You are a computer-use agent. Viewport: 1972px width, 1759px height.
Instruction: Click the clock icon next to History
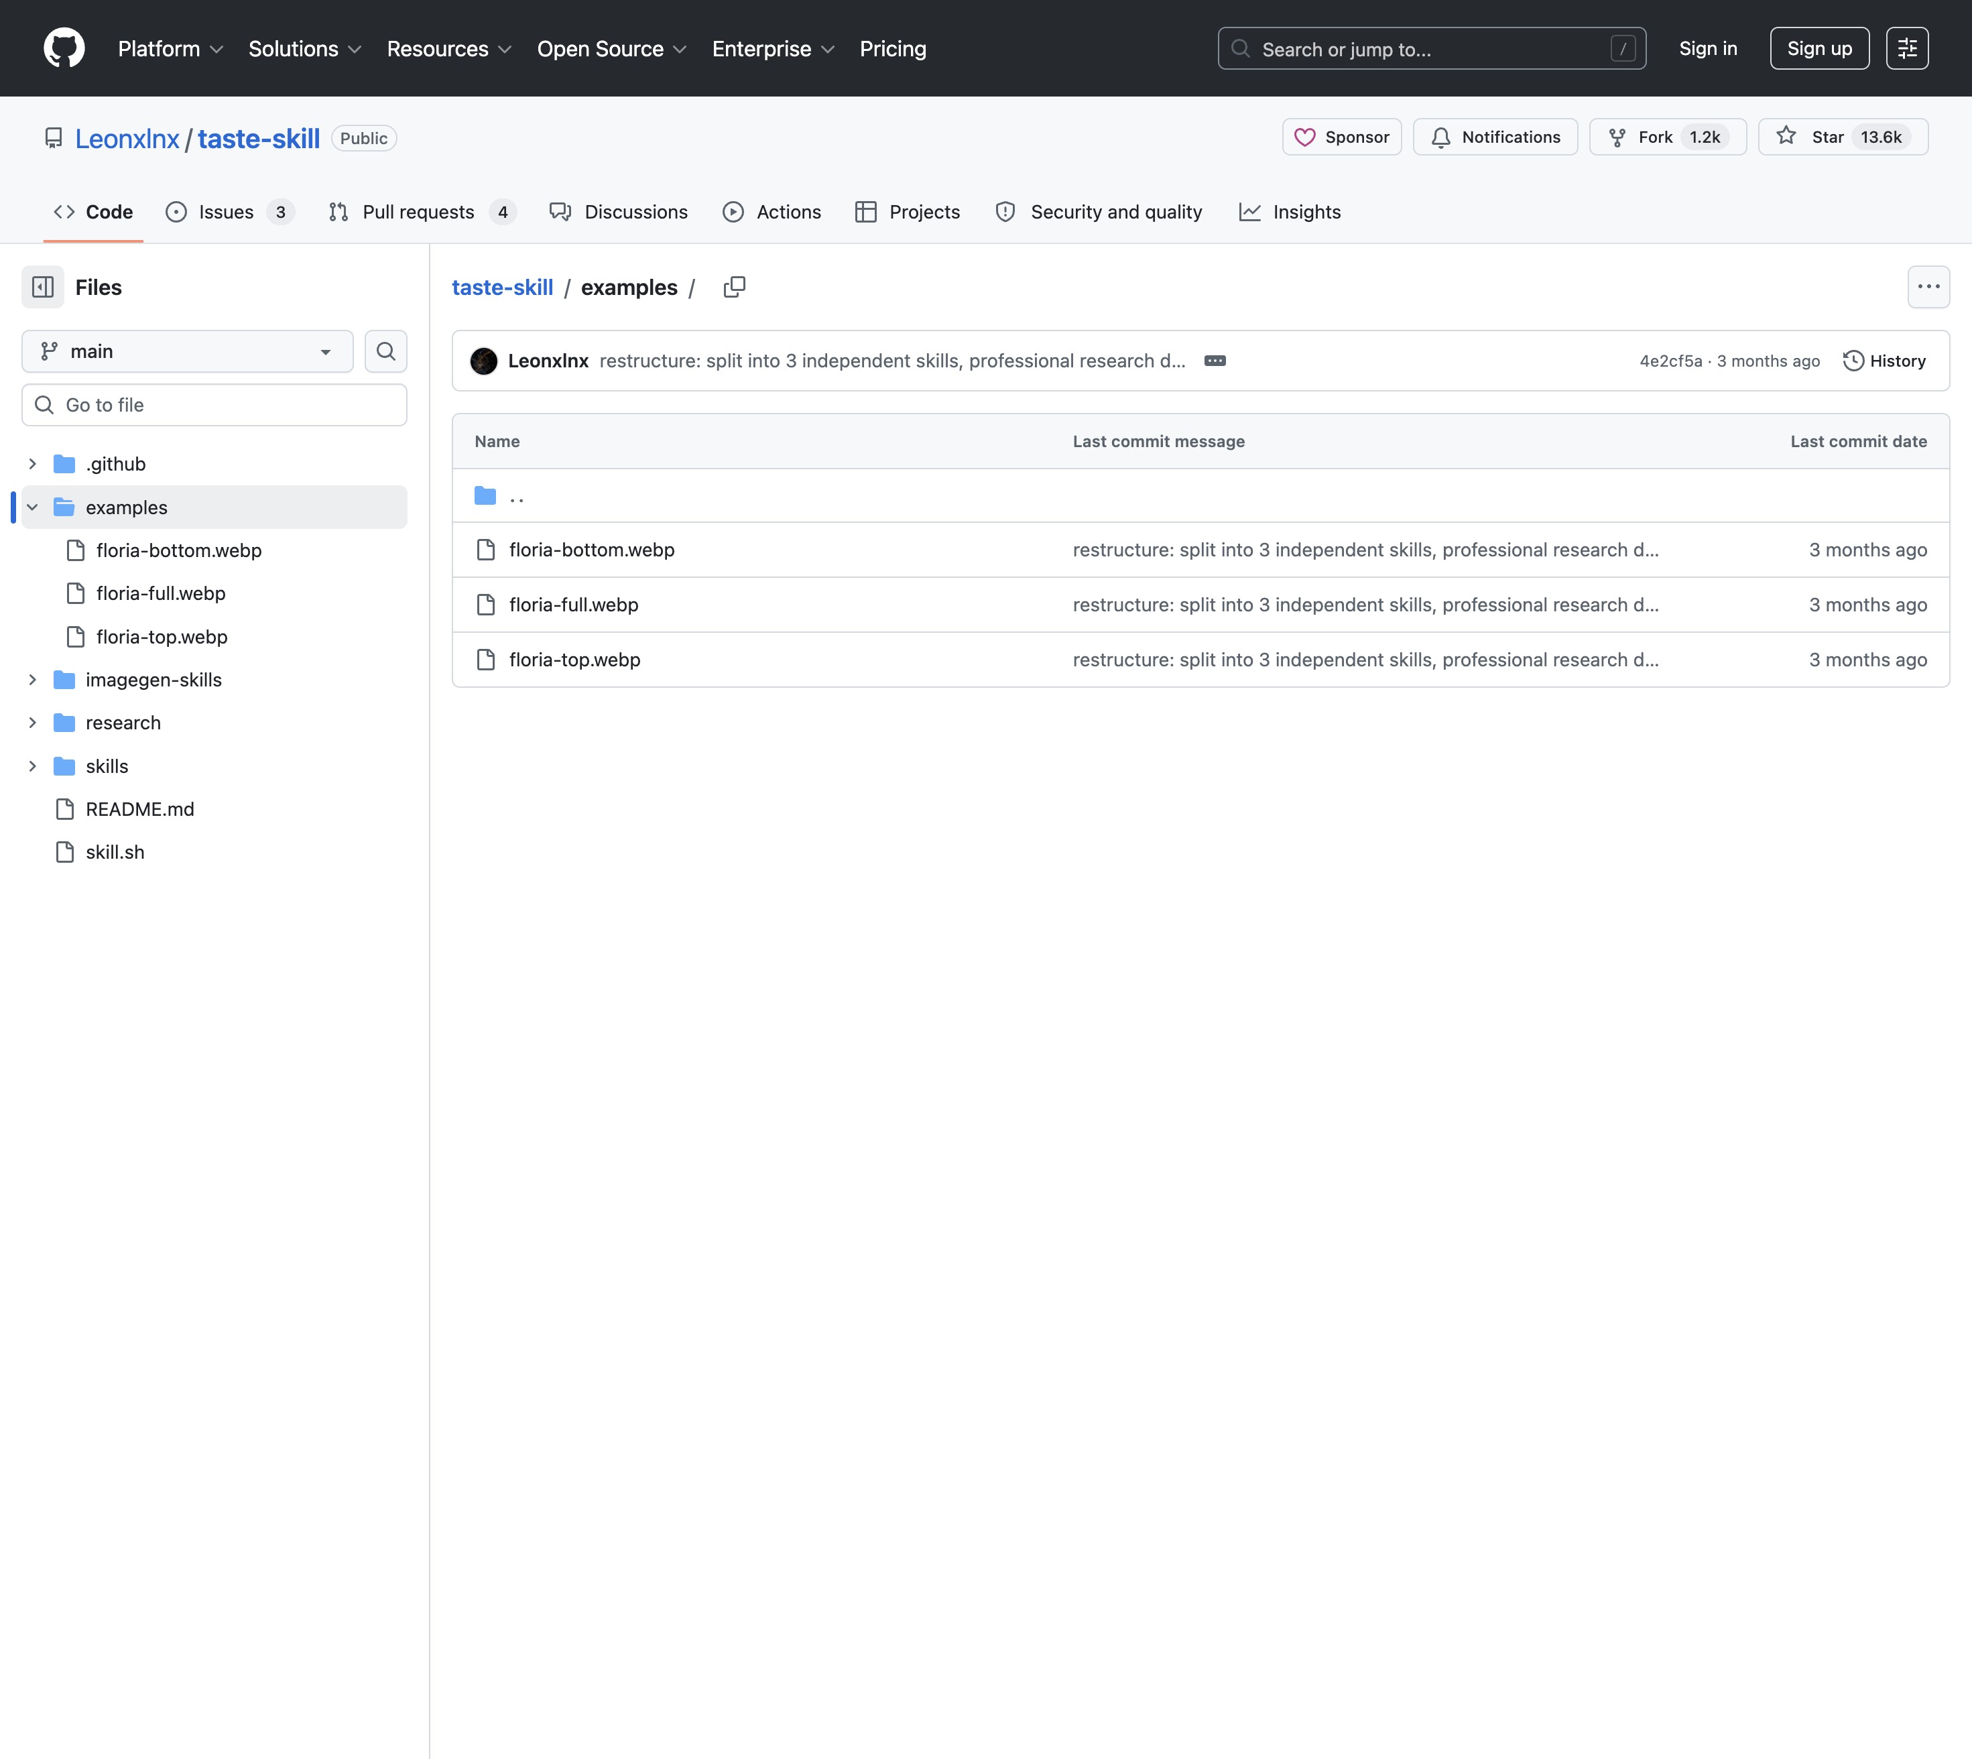coord(1852,361)
